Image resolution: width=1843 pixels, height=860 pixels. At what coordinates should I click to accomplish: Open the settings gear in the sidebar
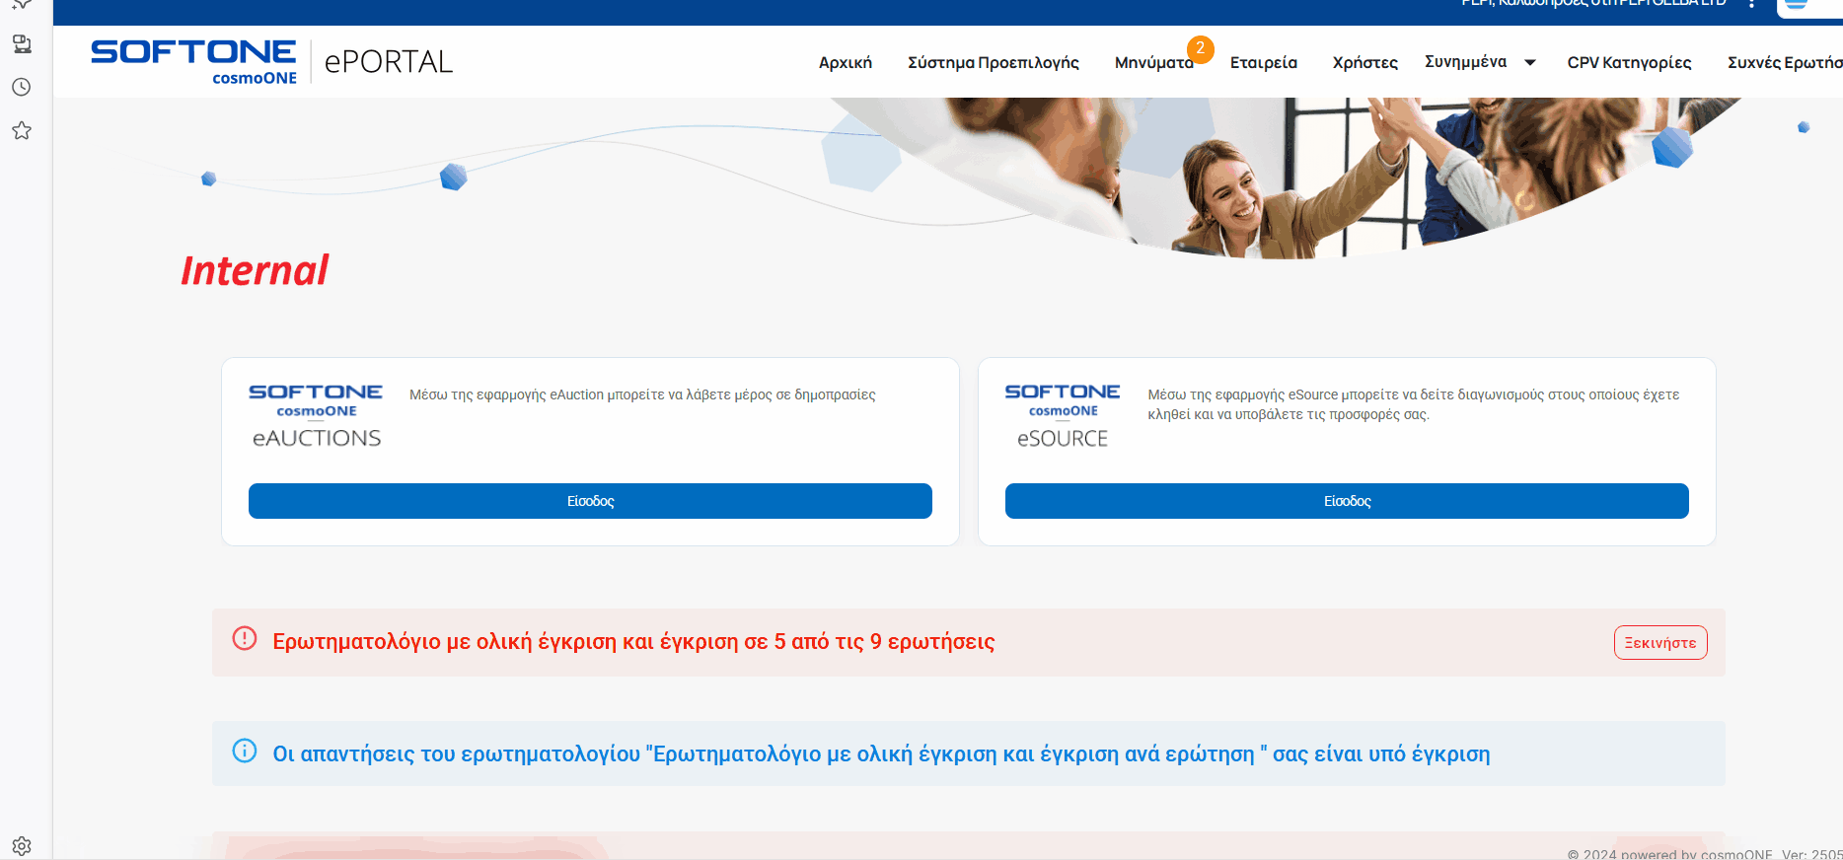tap(22, 846)
